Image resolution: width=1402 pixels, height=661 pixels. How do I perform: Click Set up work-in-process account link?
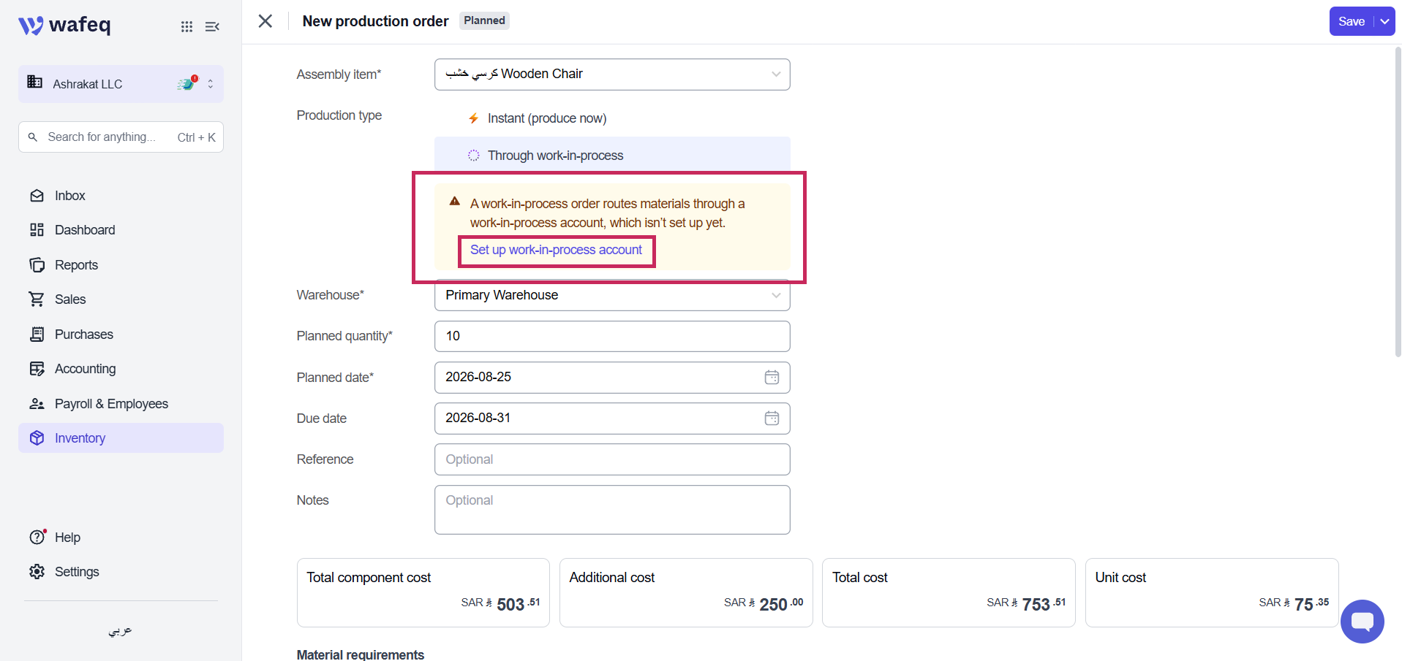556,250
